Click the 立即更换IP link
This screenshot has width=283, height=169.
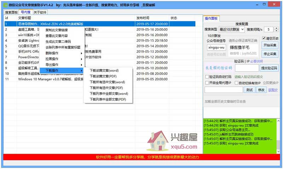tap(271, 83)
